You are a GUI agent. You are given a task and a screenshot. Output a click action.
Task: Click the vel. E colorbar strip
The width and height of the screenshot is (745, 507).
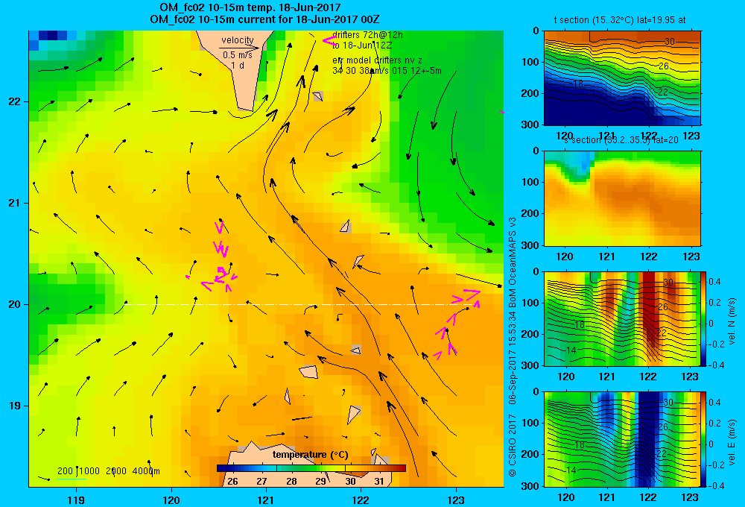[703, 439]
